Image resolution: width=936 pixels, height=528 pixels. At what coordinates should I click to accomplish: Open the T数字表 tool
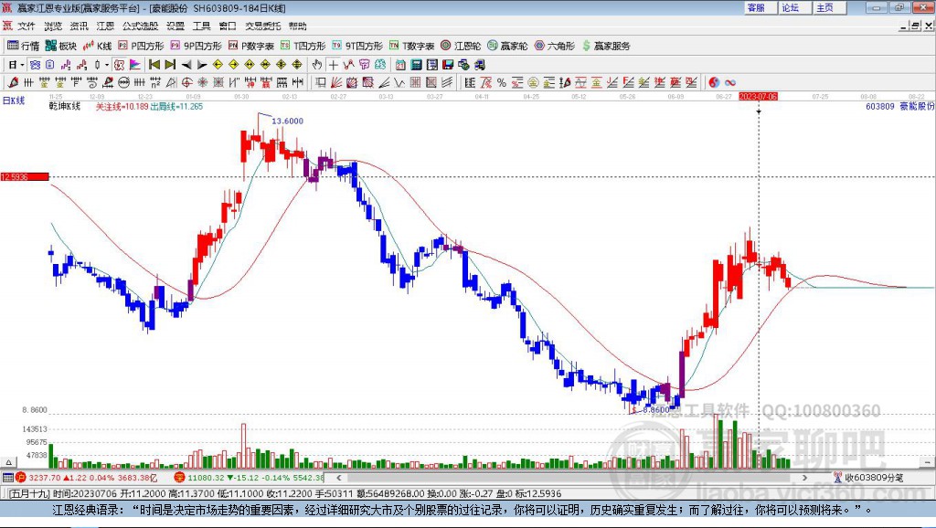pyautogui.click(x=412, y=46)
